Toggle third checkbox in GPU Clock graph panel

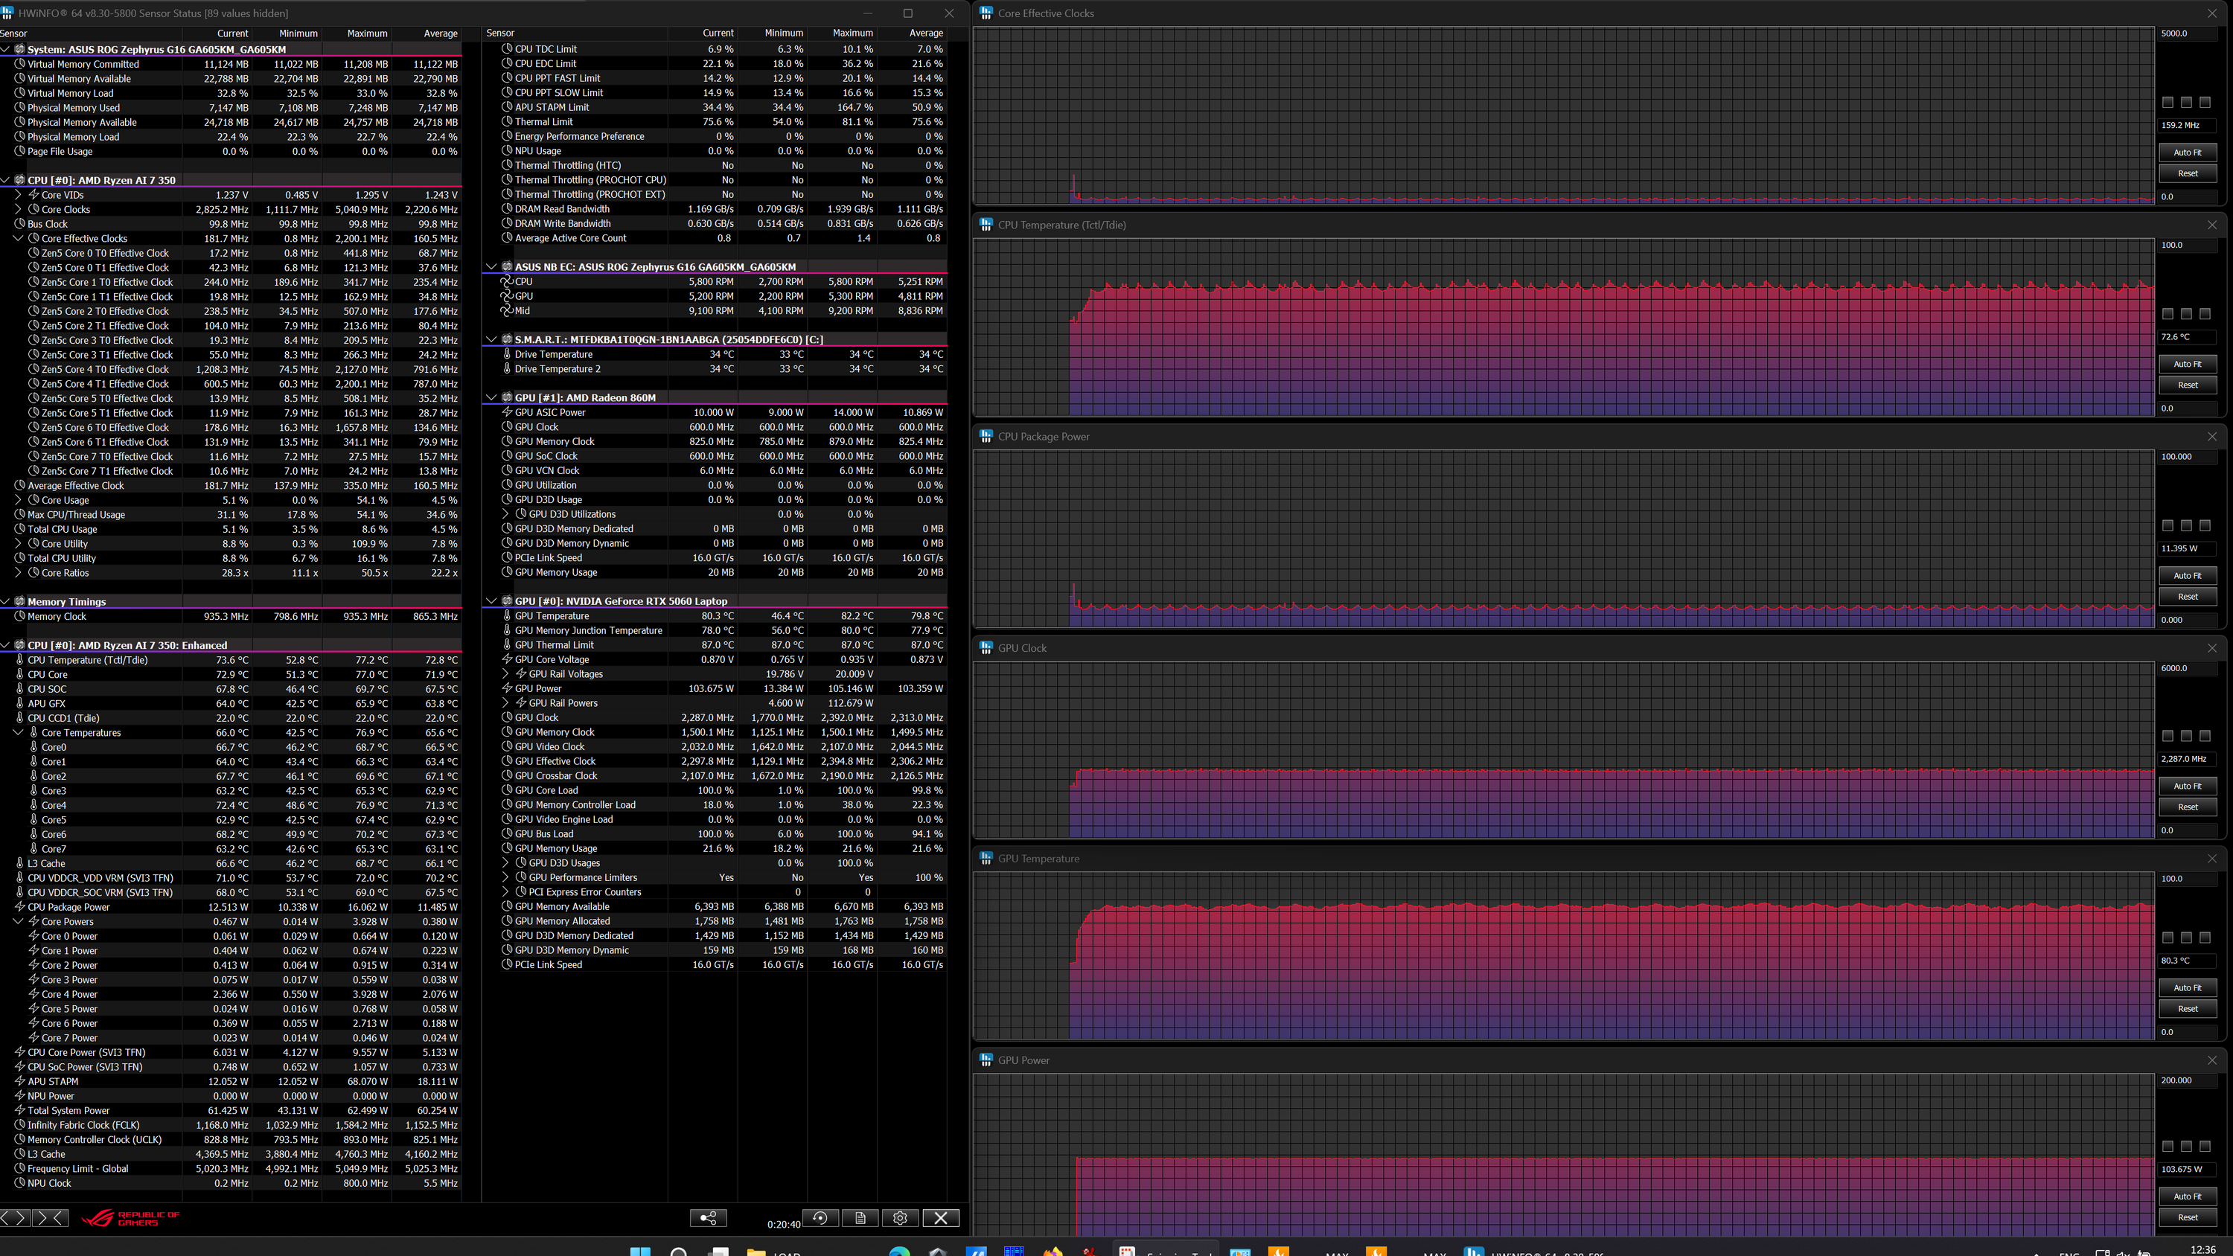(x=2205, y=736)
